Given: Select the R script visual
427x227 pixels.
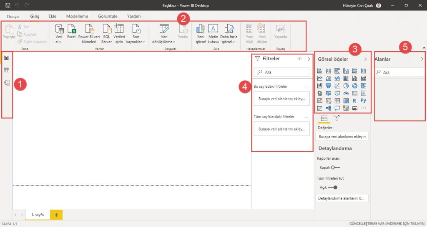Looking at the screenshot, I should pos(354,101).
